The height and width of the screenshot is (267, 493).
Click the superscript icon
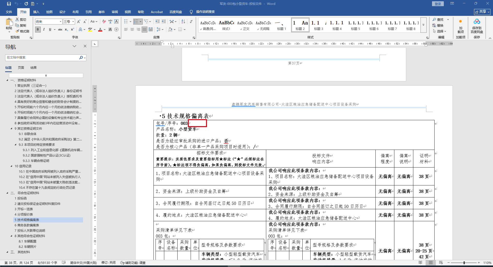[x=73, y=29]
